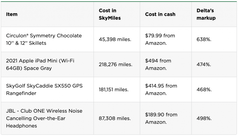Image resolution: width=238 pixels, height=136 pixels.
Task: Click the Cost in SkyMiles header
Action: pos(110,14)
